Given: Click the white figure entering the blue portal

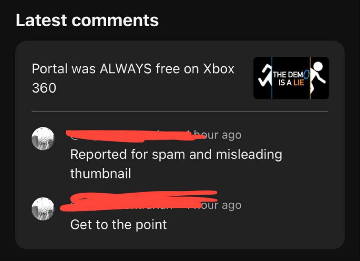Looking at the screenshot, I should [265, 76].
